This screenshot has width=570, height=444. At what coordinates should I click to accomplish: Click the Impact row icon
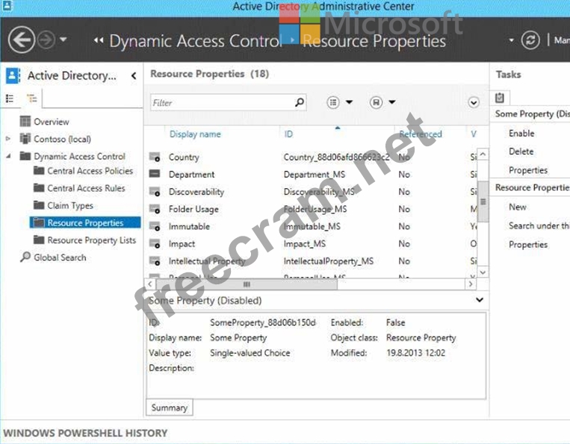pos(155,243)
